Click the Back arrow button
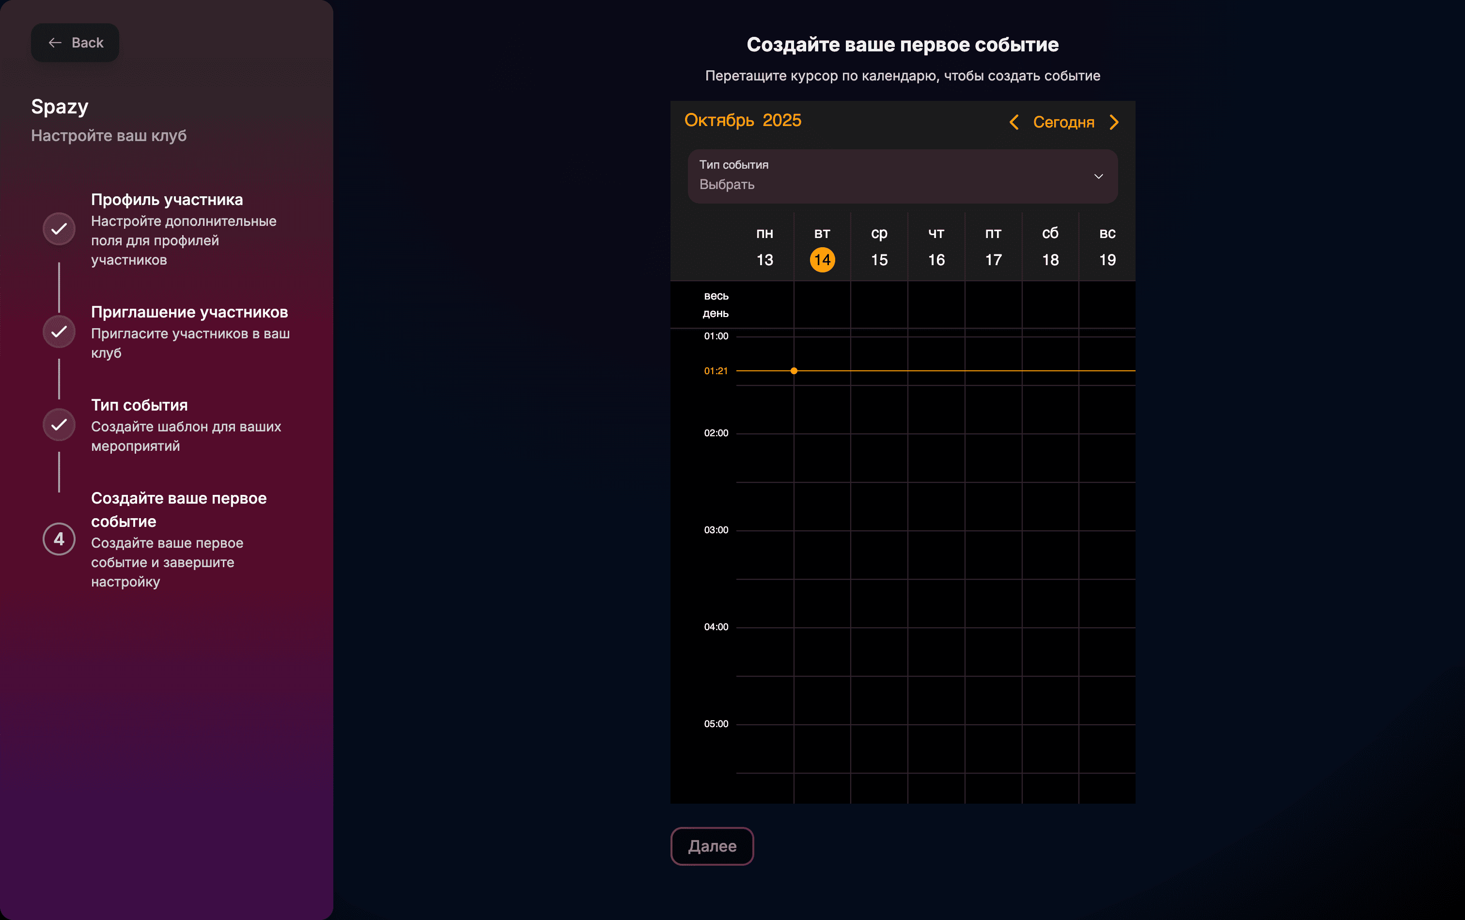 pyautogui.click(x=75, y=43)
